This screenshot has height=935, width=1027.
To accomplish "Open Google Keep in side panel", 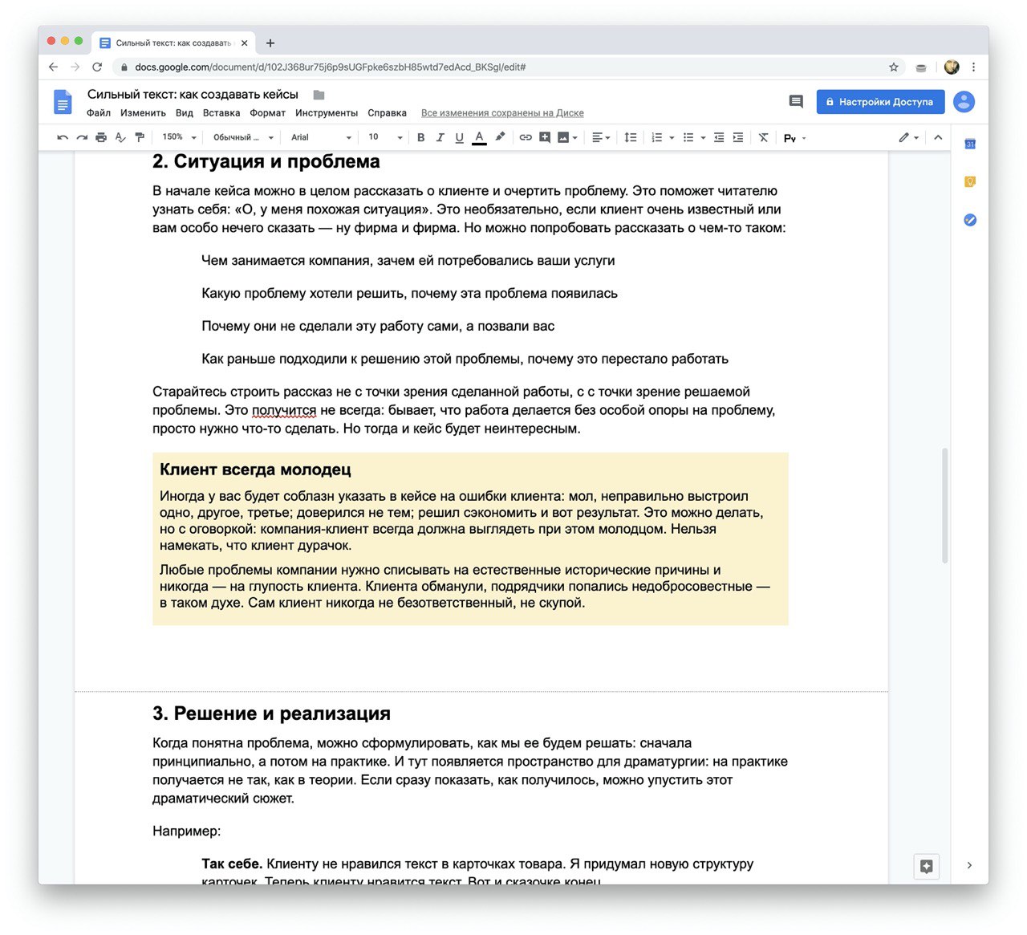I will tap(970, 182).
